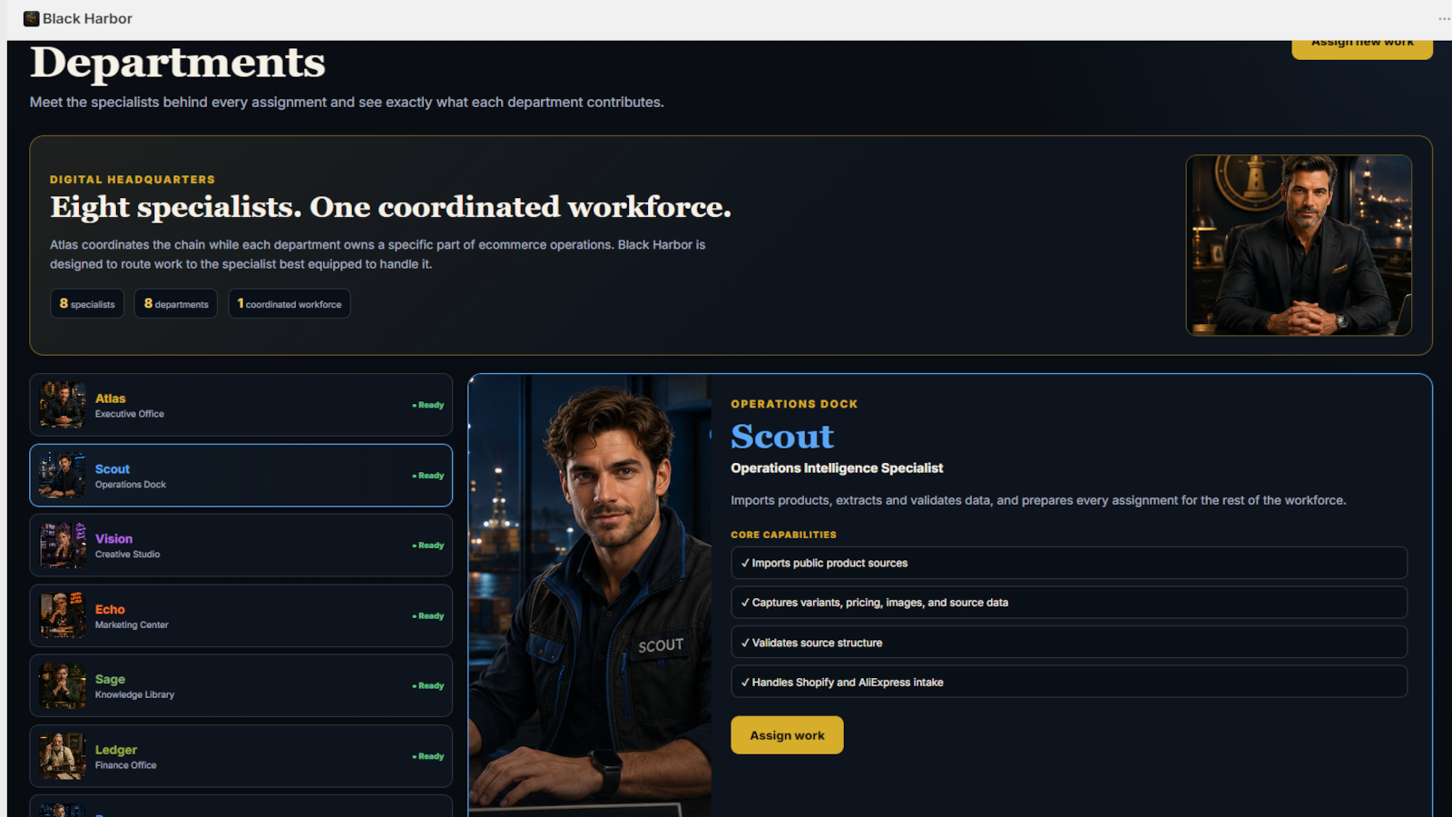Click the Ledger avatar thumbnail
The height and width of the screenshot is (817, 1452).
pyautogui.click(x=63, y=756)
